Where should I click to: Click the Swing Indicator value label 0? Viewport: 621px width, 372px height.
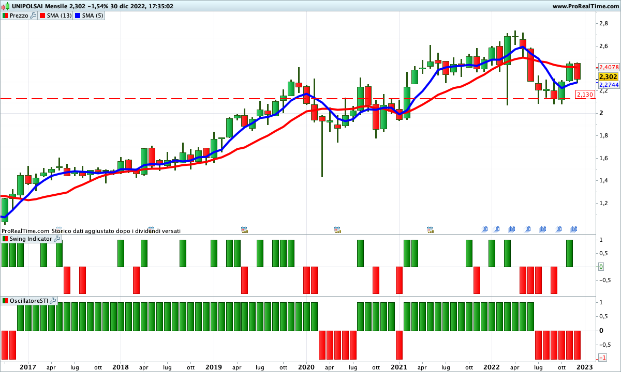(601, 267)
